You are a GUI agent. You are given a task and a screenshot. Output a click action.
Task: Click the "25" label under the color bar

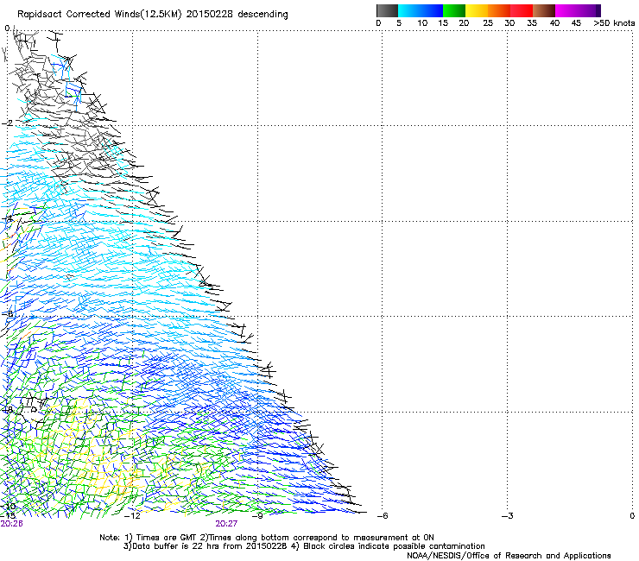click(x=487, y=22)
